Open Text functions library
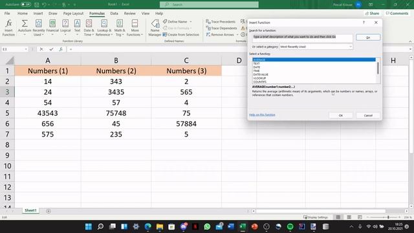Viewport: 414px width, 233px height. [x=77, y=28]
